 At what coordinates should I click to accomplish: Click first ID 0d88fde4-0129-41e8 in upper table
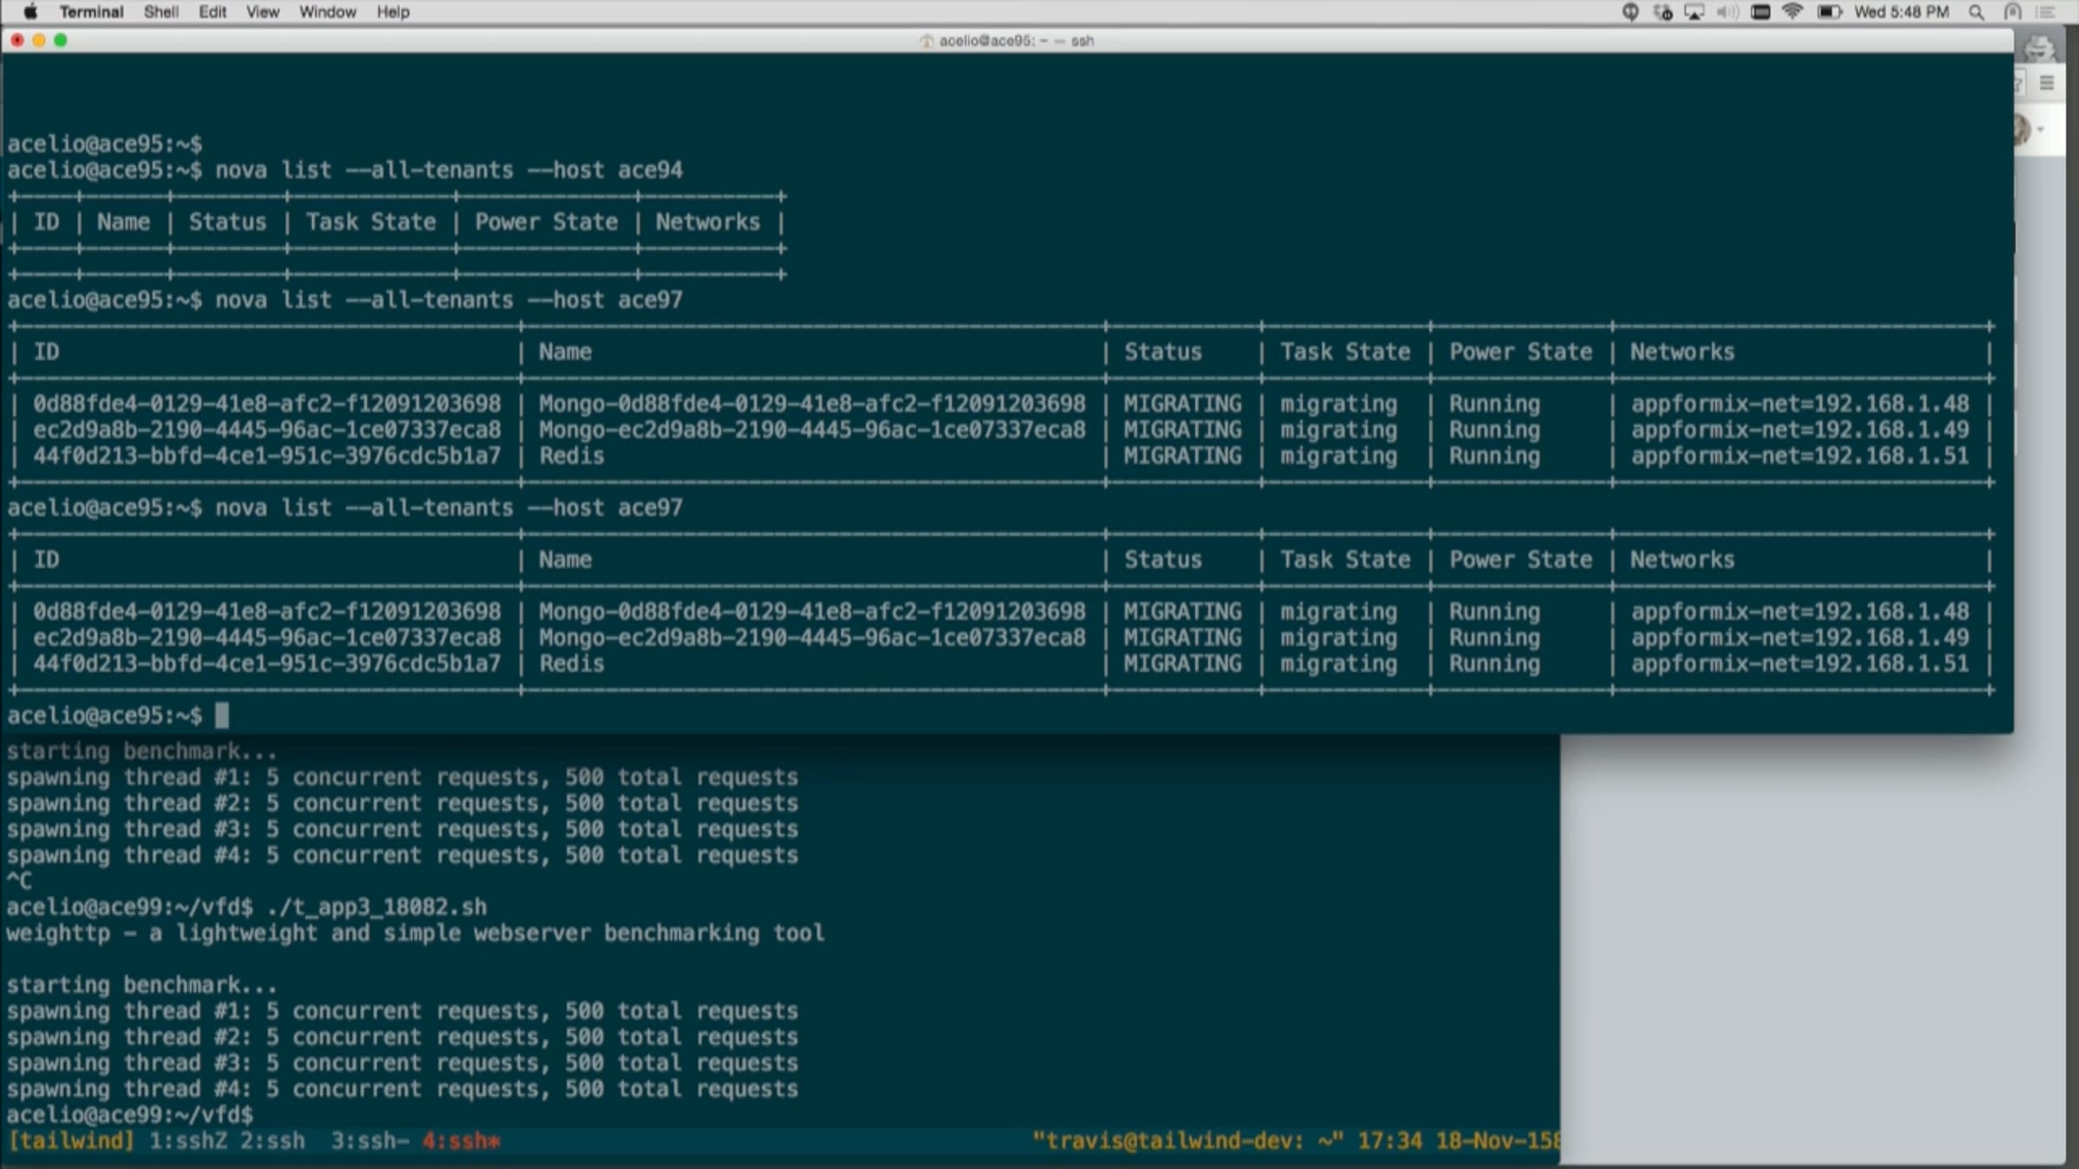point(267,404)
